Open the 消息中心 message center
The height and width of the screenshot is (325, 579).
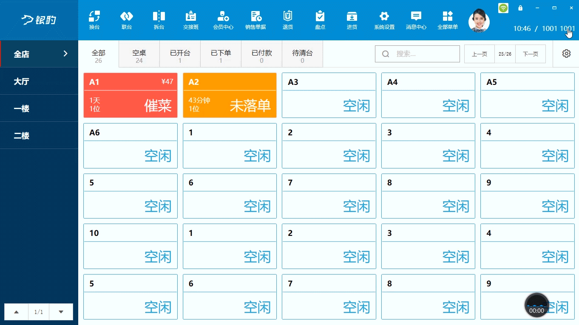(x=416, y=20)
